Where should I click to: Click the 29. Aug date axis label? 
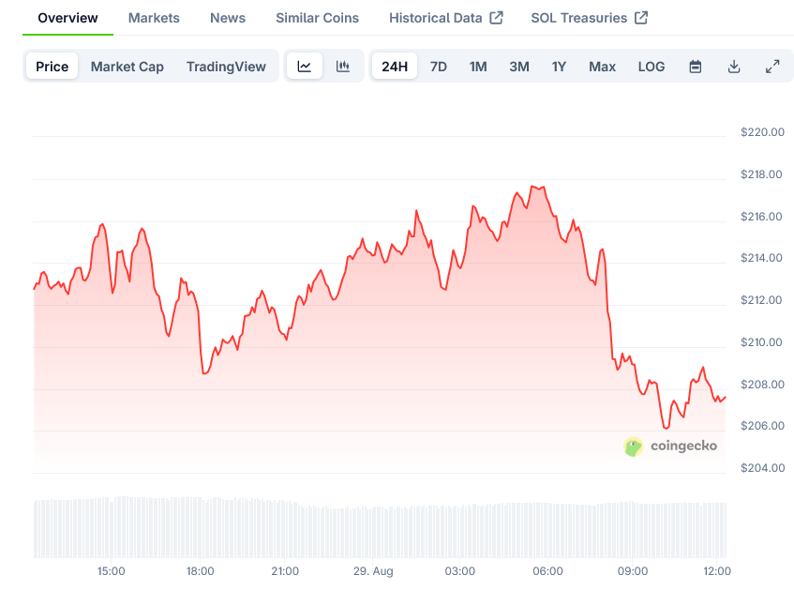(x=373, y=571)
